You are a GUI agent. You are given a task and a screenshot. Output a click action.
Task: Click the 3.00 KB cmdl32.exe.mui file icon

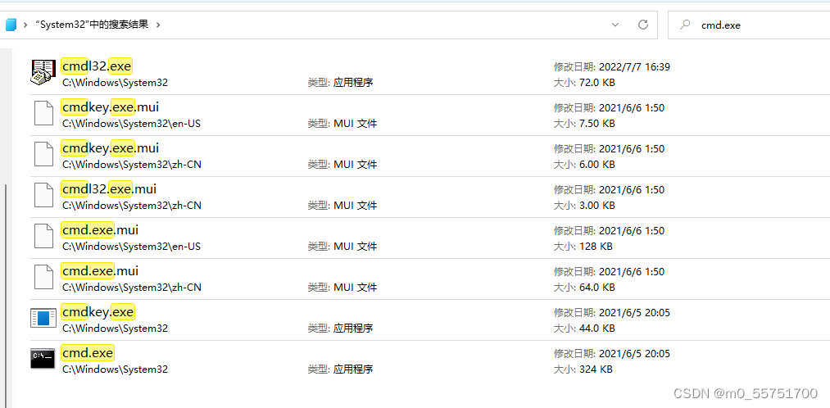43,195
